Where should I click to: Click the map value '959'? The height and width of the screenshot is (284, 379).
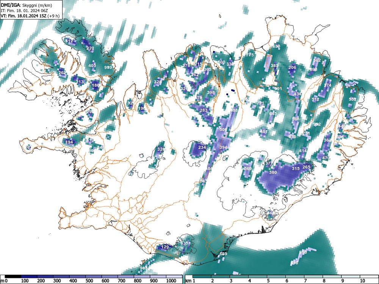coord(108,67)
